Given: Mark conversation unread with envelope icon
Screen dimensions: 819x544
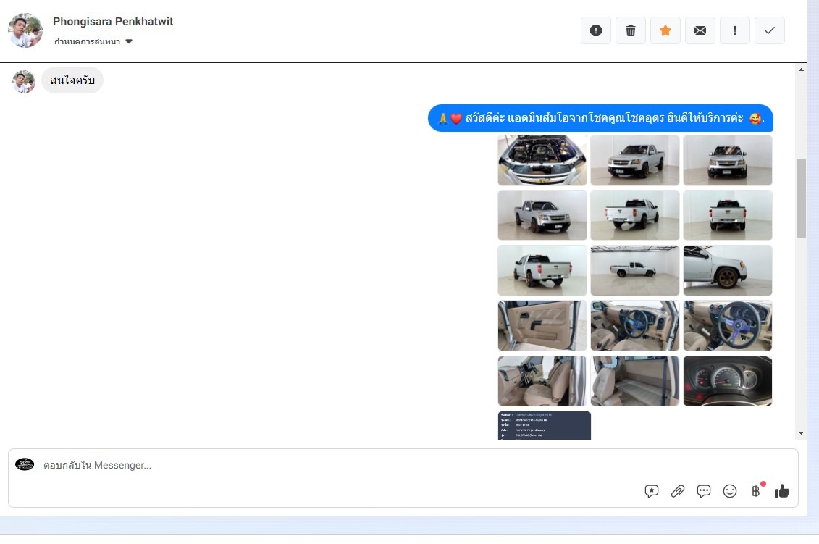Looking at the screenshot, I should coord(700,30).
